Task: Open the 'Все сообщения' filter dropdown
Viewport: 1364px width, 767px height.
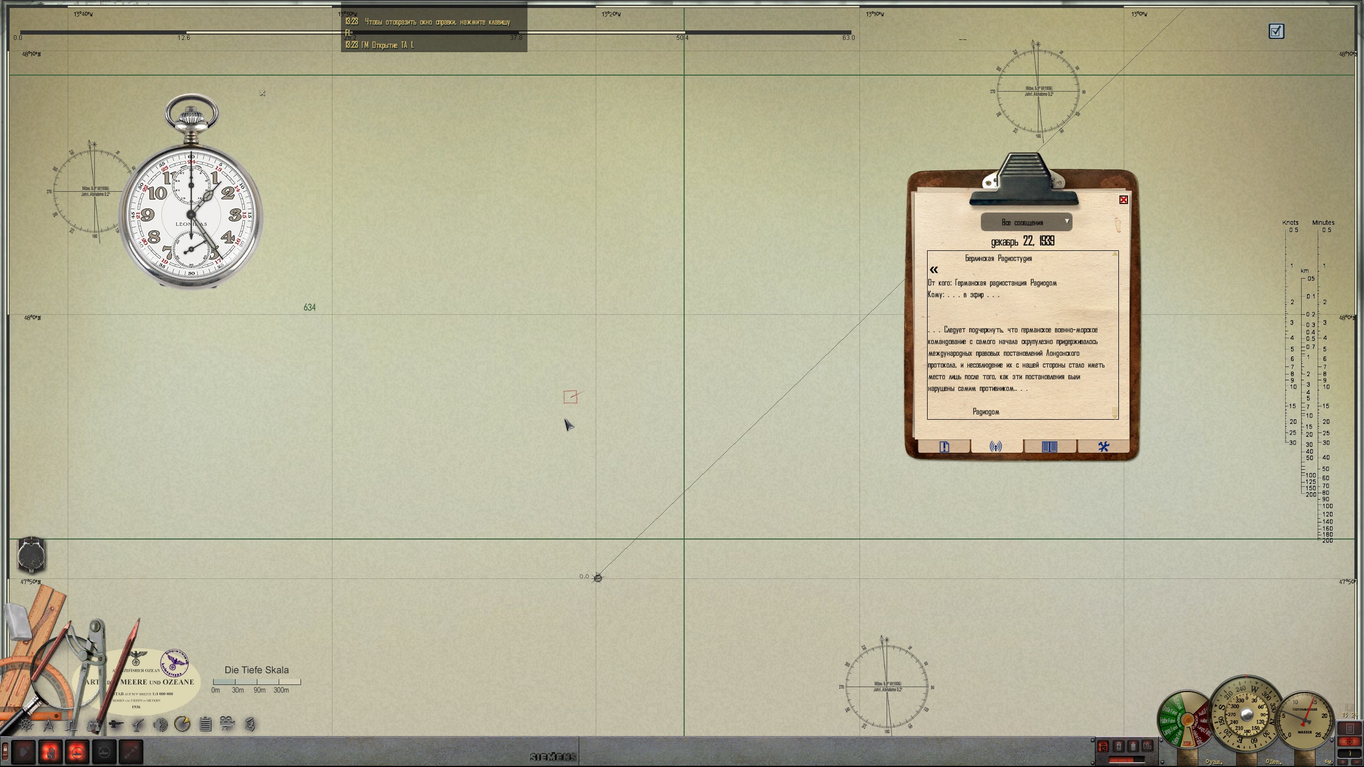Action: (x=1026, y=222)
